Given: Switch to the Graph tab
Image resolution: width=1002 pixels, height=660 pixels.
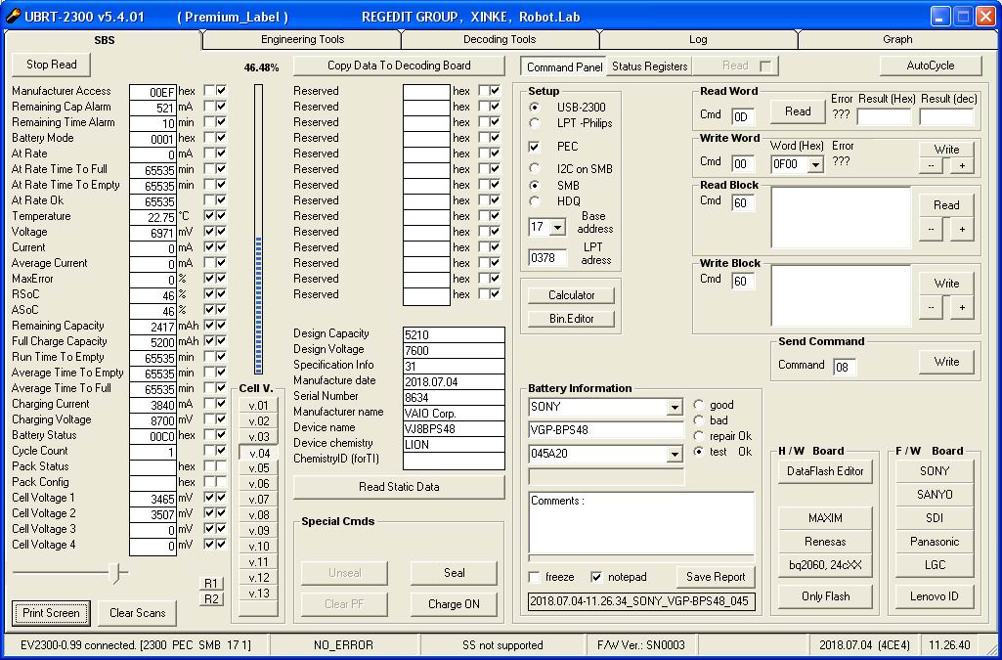Looking at the screenshot, I should pyautogui.click(x=897, y=40).
